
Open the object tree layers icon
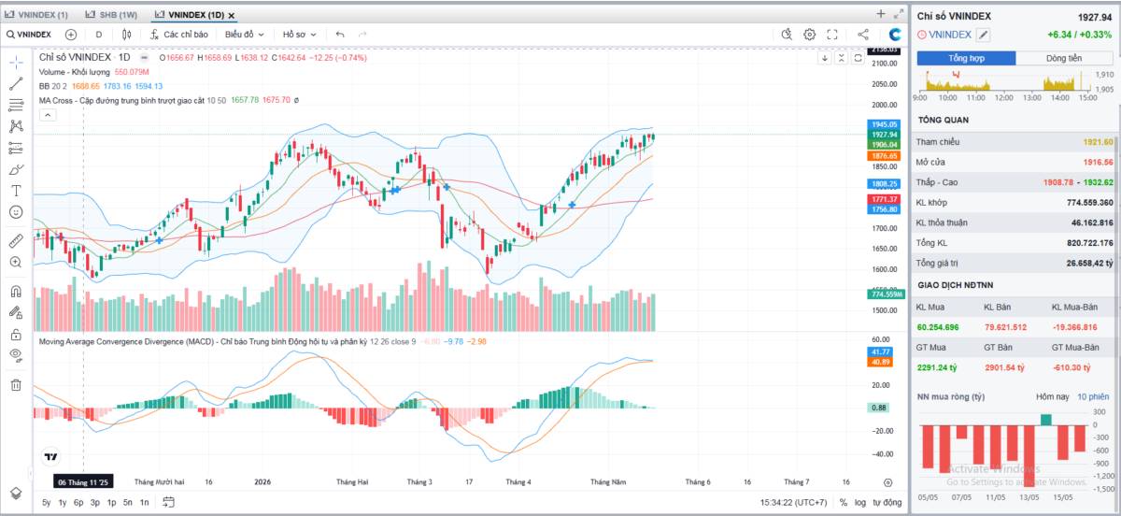click(x=16, y=493)
